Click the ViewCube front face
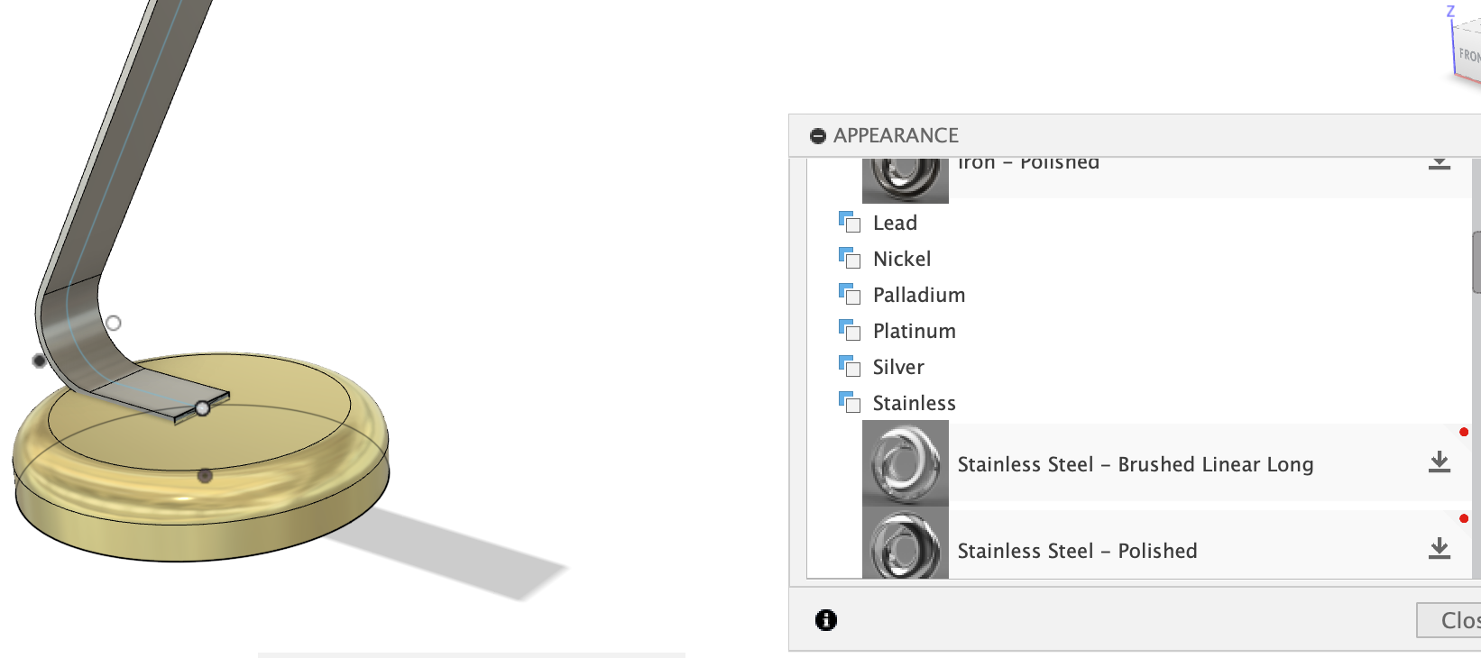The width and height of the screenshot is (1481, 658). click(1469, 56)
